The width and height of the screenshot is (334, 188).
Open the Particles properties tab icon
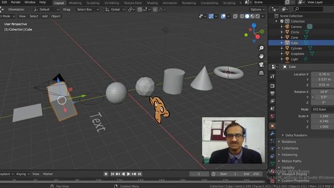[x=272, y=141]
